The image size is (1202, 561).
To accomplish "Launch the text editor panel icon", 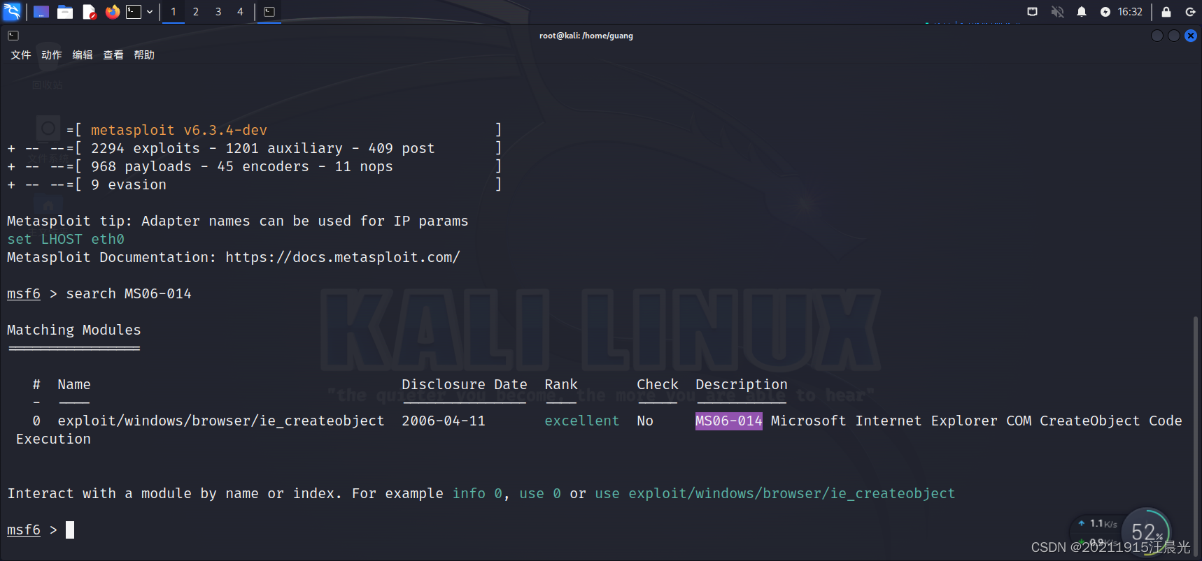I will 89,12.
